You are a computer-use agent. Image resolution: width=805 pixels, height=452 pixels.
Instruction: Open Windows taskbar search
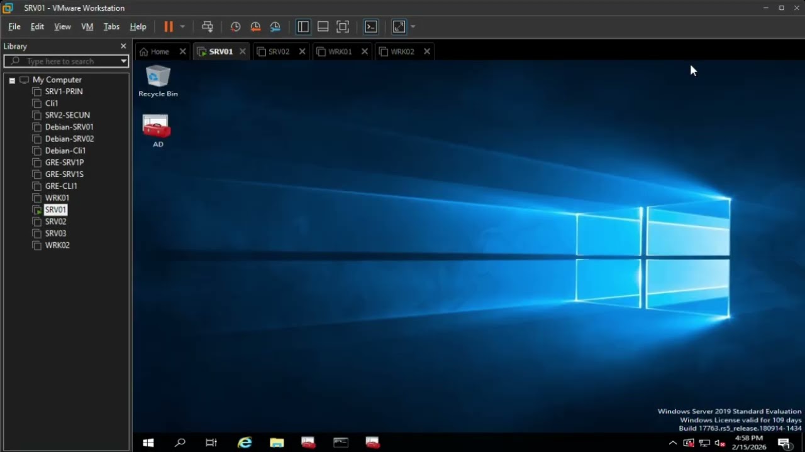pos(180,443)
